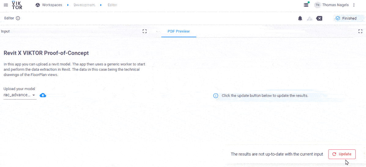Screen dimensions: 366x167
Task: Open the vertical three-dot user menu
Action: [x=354, y=5]
